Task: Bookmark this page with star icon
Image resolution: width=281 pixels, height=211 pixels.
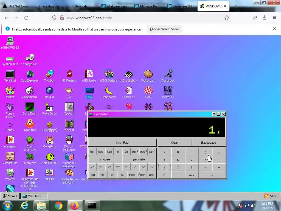Action: coord(226,18)
